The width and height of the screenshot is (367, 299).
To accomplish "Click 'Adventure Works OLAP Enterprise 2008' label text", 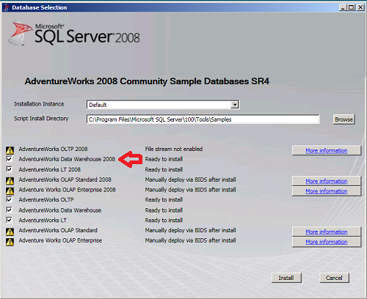I will tap(68, 190).
